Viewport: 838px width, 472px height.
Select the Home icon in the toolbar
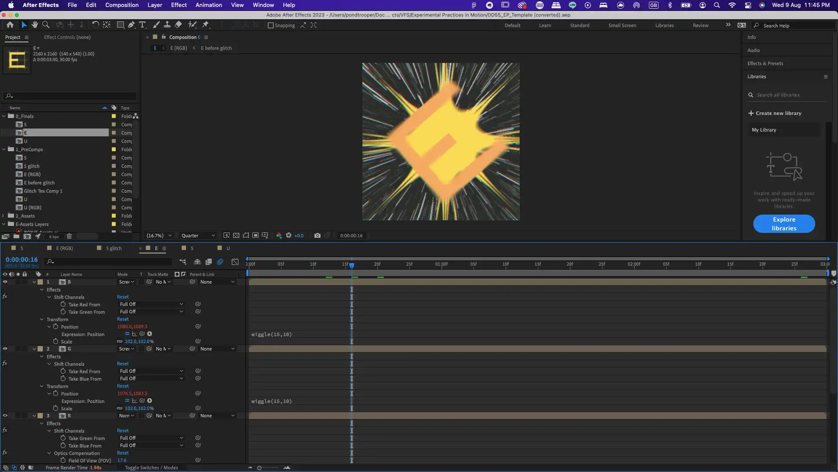(10, 25)
